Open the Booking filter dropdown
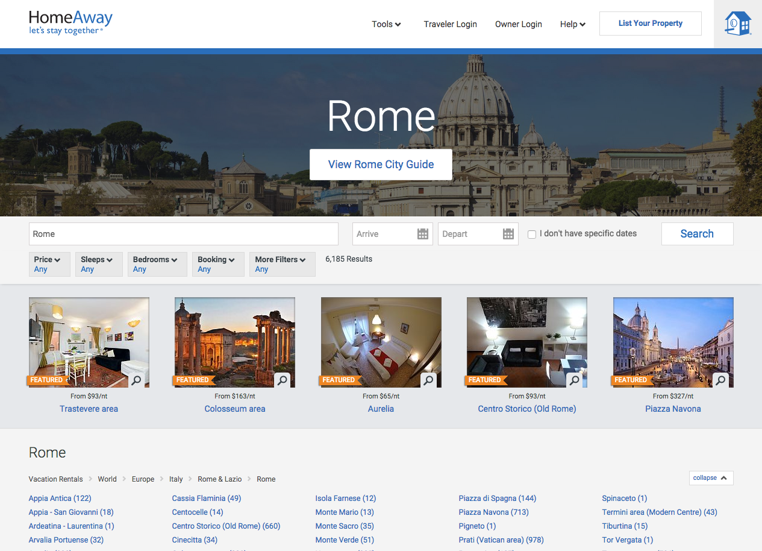 click(219, 264)
